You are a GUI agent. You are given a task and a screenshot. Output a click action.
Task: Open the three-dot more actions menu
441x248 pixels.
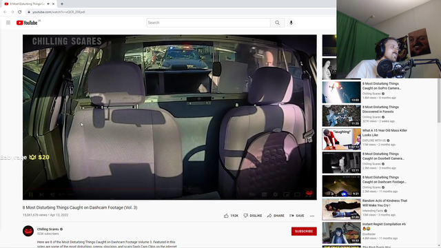312,216
